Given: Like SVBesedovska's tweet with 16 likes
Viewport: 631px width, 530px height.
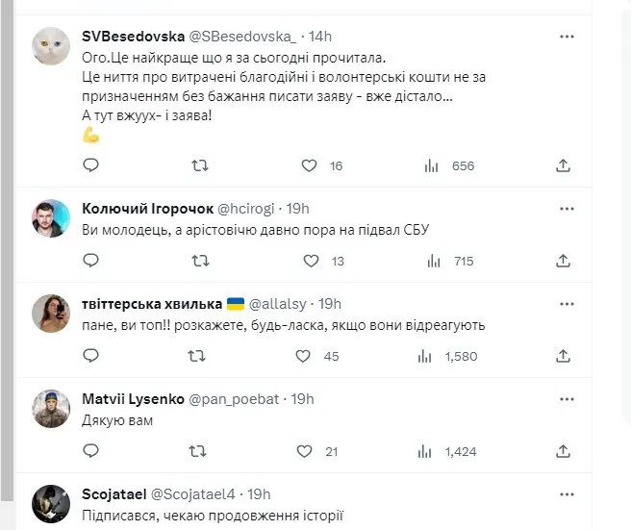Looking at the screenshot, I should (309, 165).
